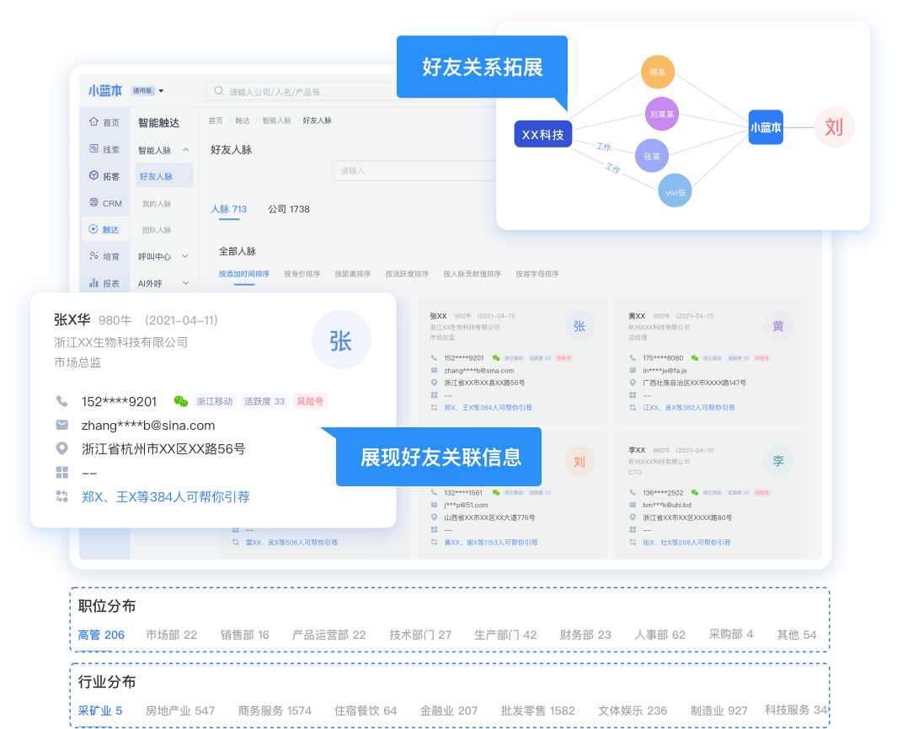Image resolution: width=897 pixels, height=729 pixels.
Task: Select 团队人脉 in side menu
Action: pyautogui.click(x=157, y=230)
